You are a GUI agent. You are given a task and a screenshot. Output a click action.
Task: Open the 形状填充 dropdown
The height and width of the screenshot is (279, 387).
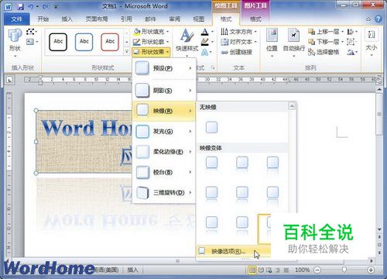pyautogui.click(x=151, y=32)
